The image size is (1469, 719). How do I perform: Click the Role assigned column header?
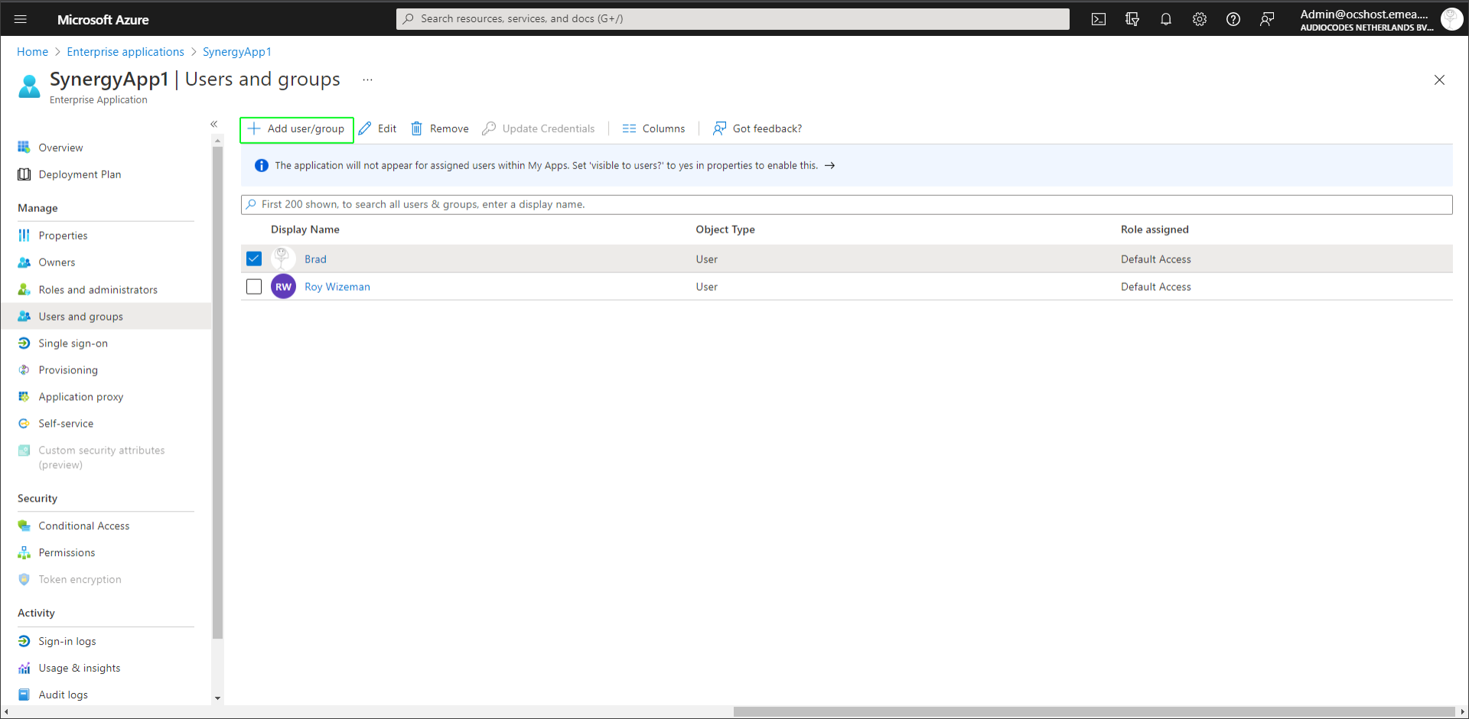[x=1155, y=229]
